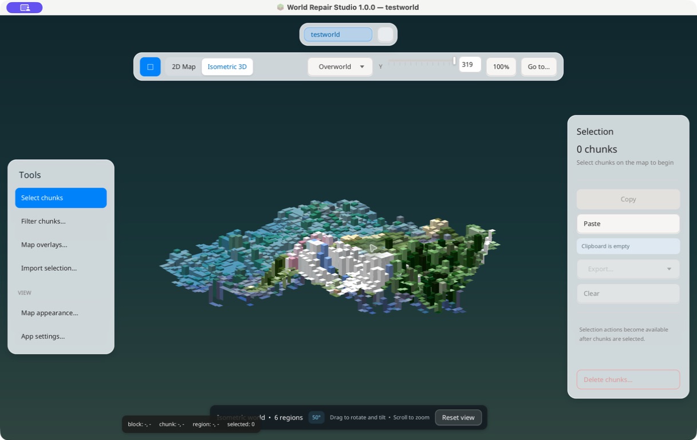Open App settings...
697x440 pixels.
click(x=61, y=336)
